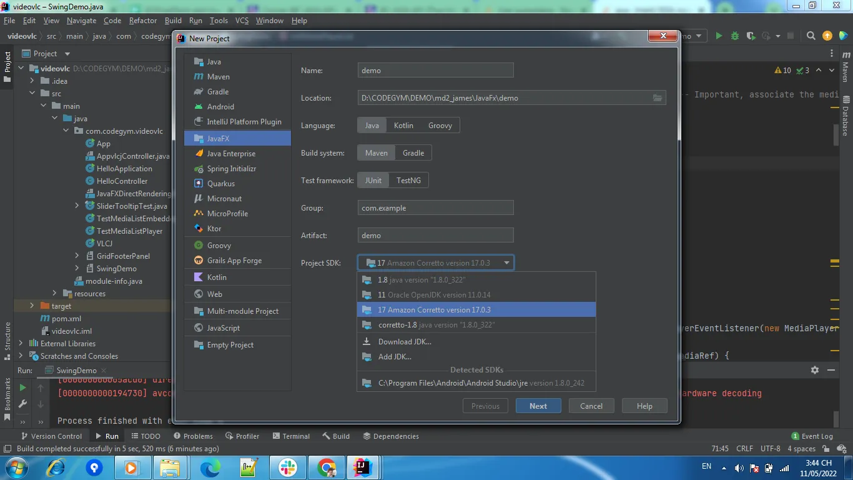Select JavaScript project type
This screenshot has height=480, width=853.
[x=237, y=328]
